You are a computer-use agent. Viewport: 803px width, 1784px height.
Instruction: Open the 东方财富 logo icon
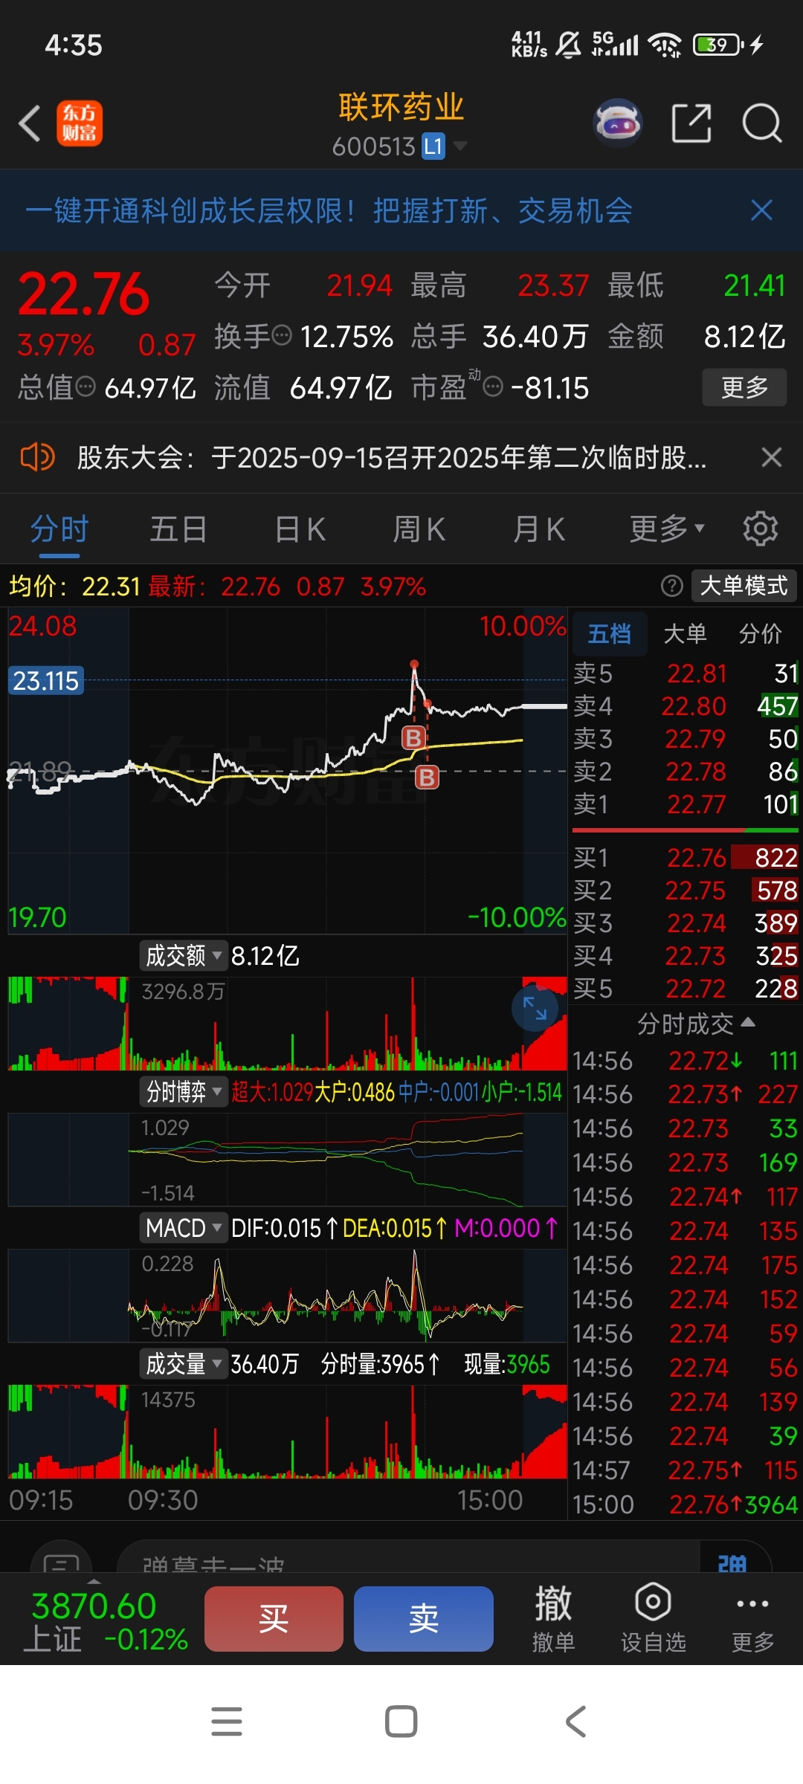[80, 123]
